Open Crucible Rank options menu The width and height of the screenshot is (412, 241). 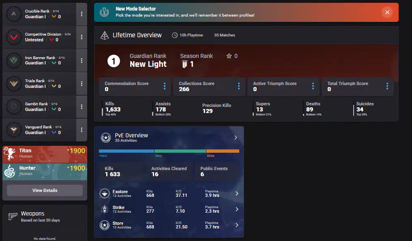click(x=82, y=14)
